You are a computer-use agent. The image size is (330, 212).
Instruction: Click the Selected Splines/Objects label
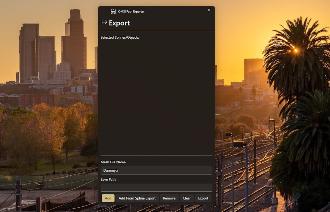tap(119, 37)
